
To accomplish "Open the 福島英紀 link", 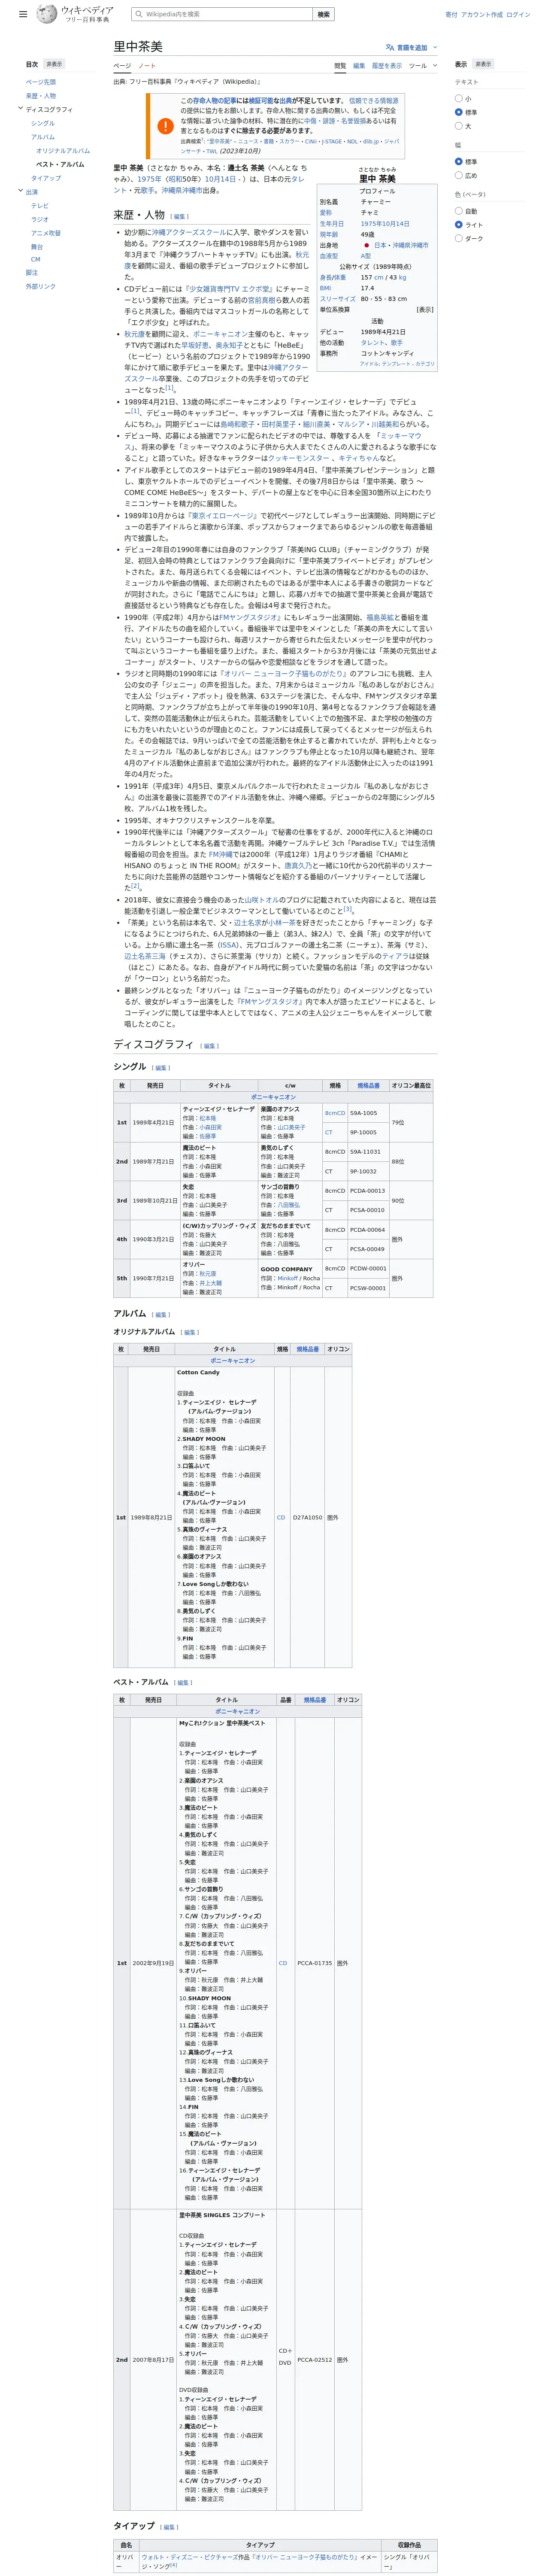I will (380, 618).
